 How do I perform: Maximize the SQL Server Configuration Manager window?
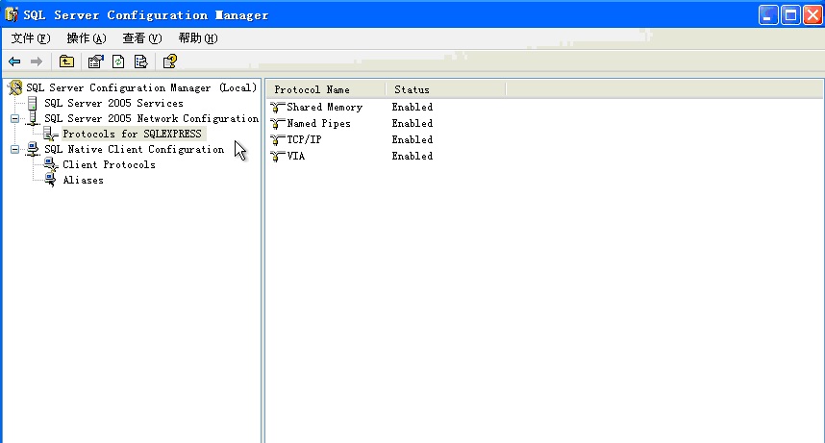pyautogui.click(x=790, y=15)
